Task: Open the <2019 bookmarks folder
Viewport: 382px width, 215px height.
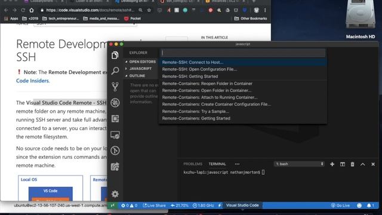Action: tap(30, 19)
